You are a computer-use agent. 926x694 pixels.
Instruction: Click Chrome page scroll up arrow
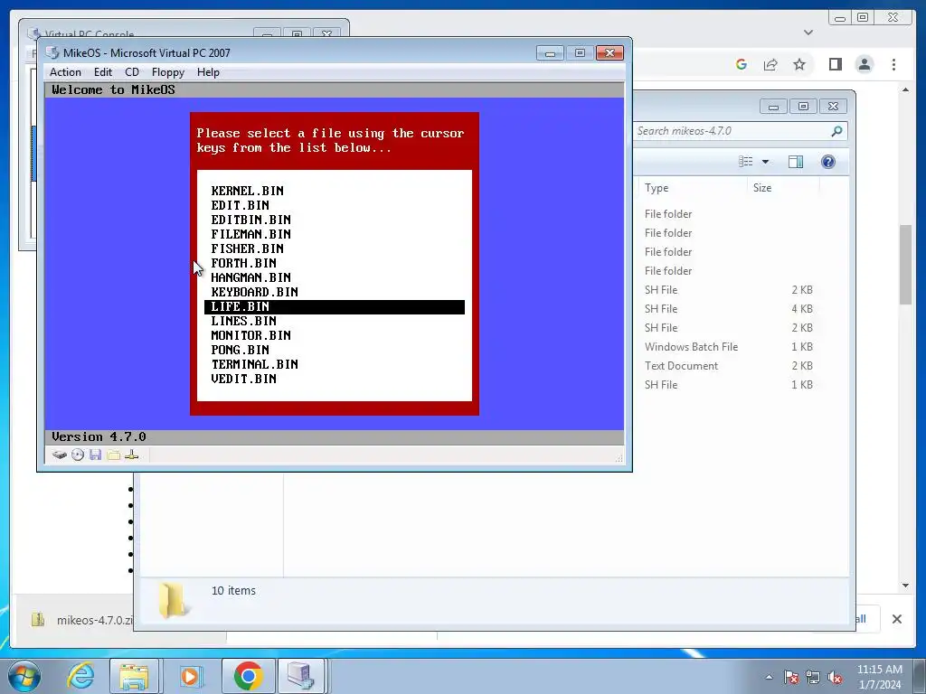[905, 89]
